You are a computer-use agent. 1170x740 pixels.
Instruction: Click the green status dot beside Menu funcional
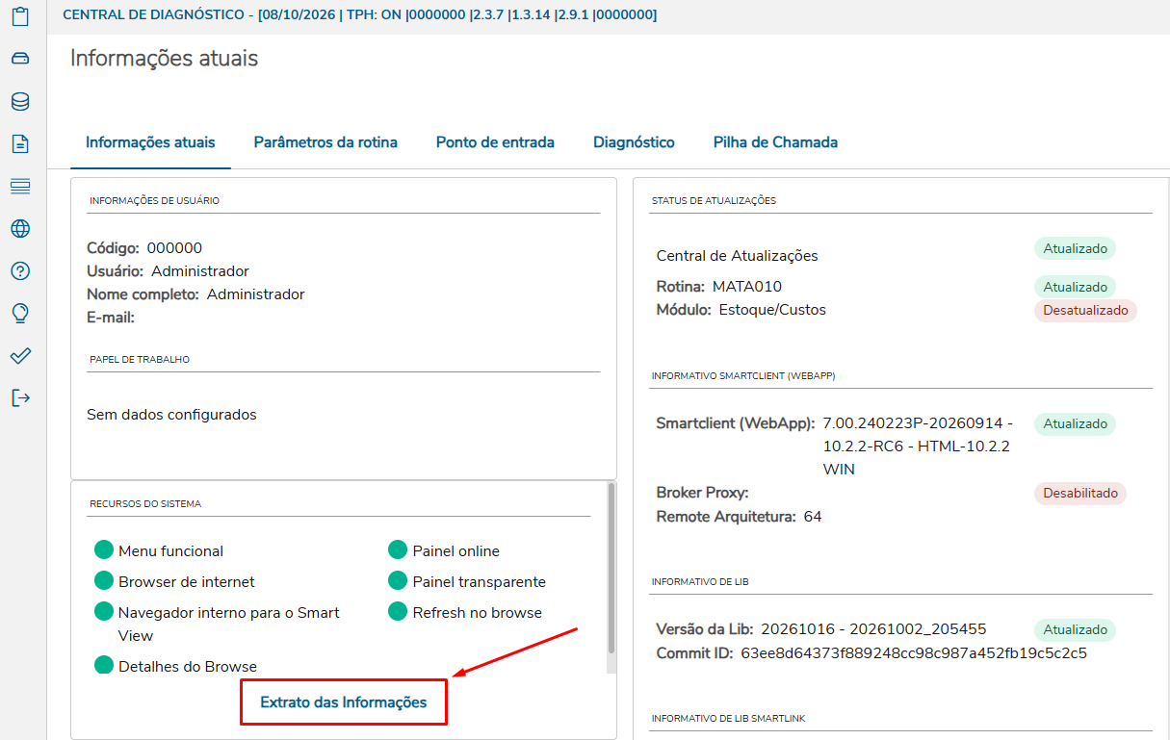point(104,549)
